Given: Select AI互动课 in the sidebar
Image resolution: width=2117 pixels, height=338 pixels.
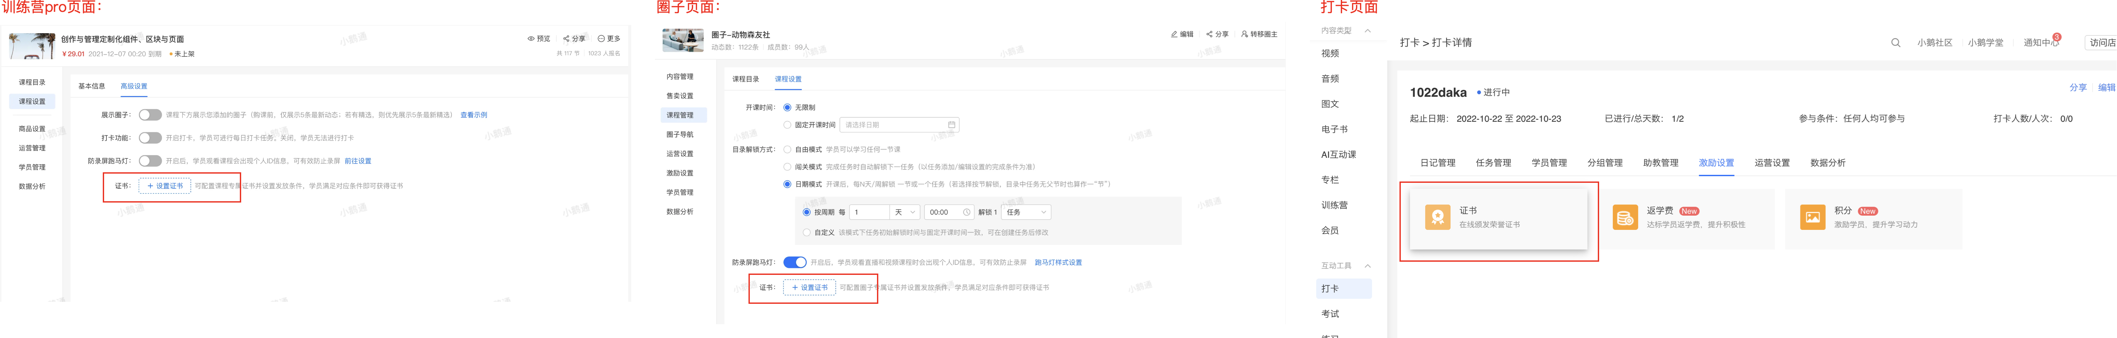Looking at the screenshot, I should click(1339, 155).
